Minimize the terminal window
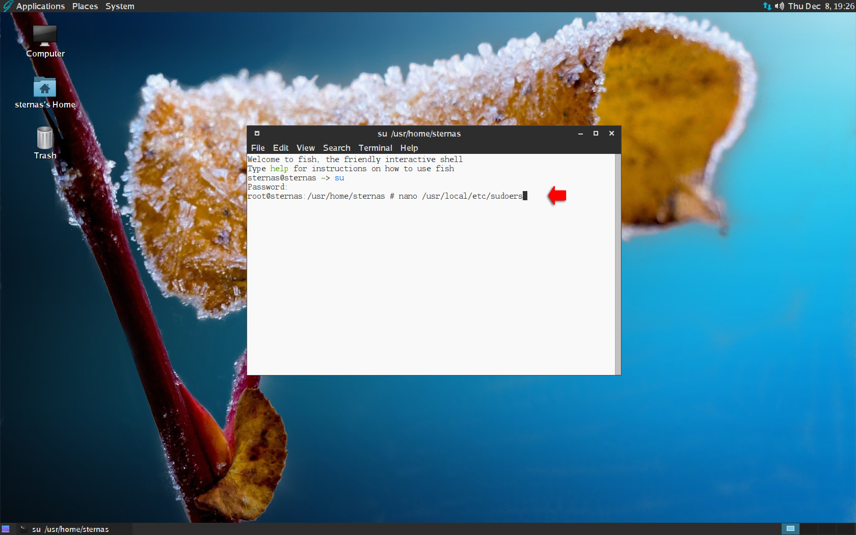The height and width of the screenshot is (535, 856). pyautogui.click(x=580, y=133)
